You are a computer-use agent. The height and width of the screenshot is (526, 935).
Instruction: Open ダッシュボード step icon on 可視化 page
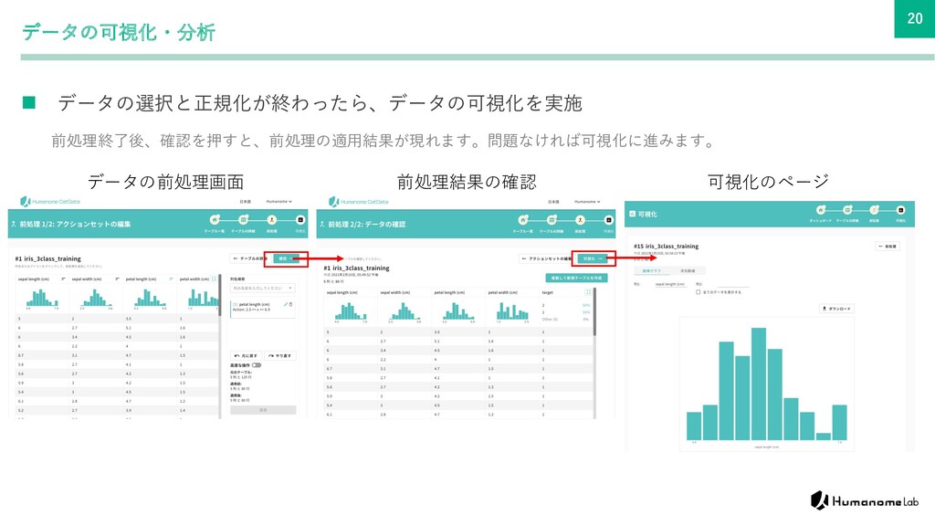click(x=821, y=210)
